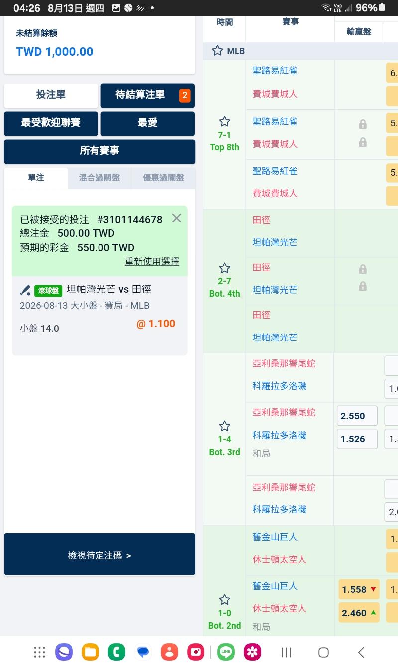Launch the LINE app

[226, 652]
